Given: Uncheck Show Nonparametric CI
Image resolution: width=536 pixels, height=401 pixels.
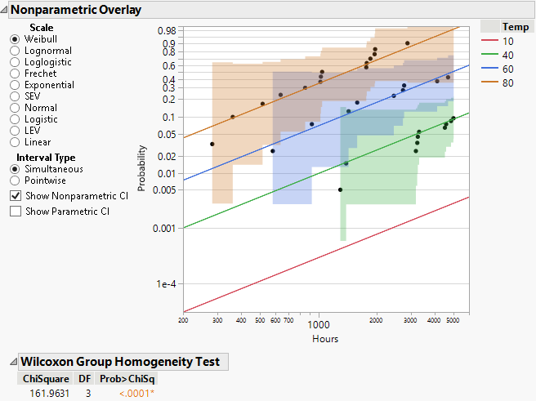Looking at the screenshot, I should coord(16,196).
